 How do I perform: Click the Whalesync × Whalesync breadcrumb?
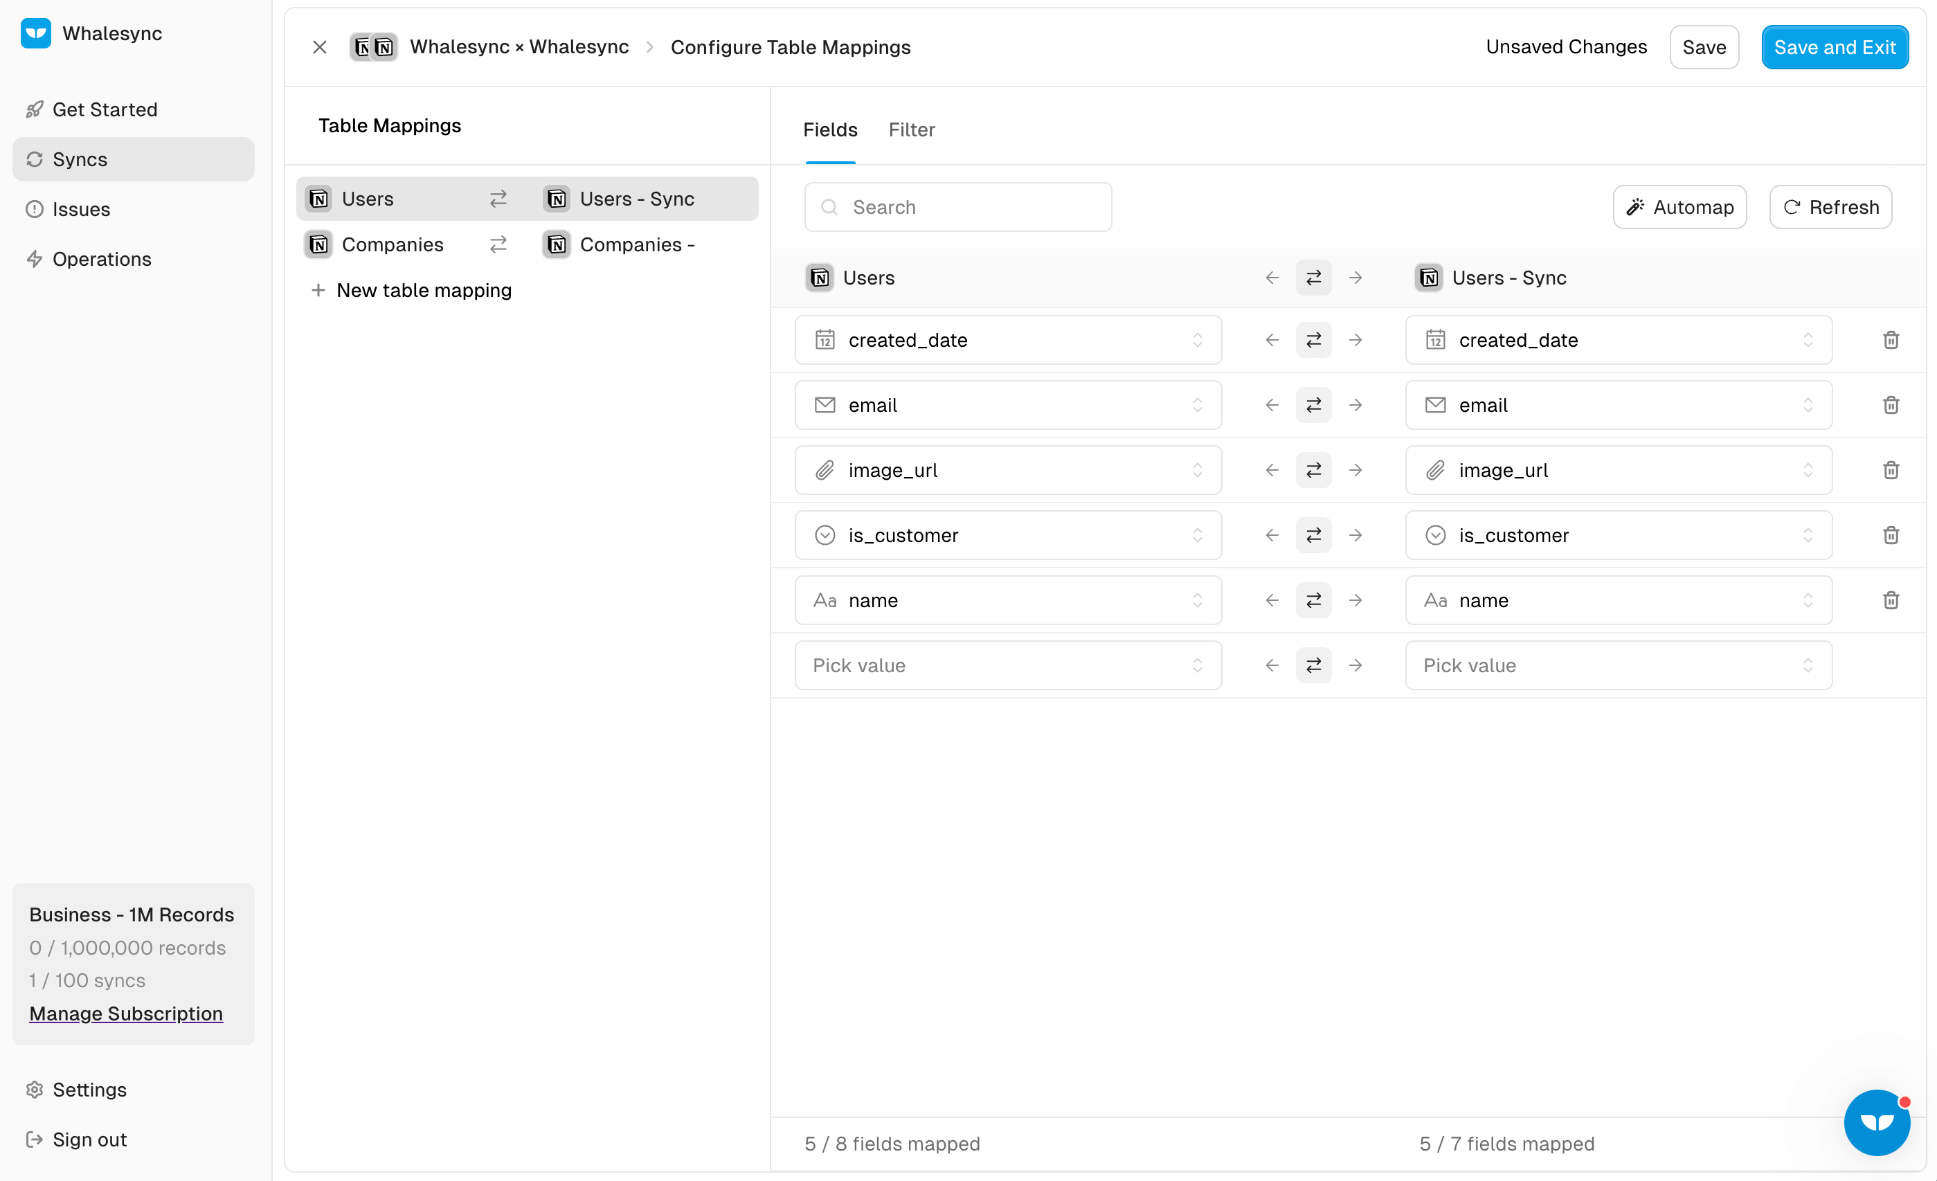(519, 47)
